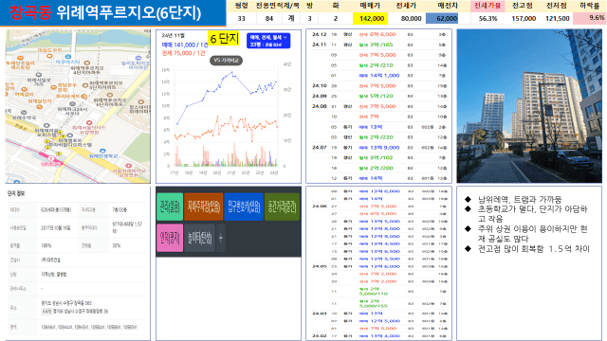Screen dimensions: 607x341
Task: Open the apartment complex photo
Action: (x=529, y=106)
